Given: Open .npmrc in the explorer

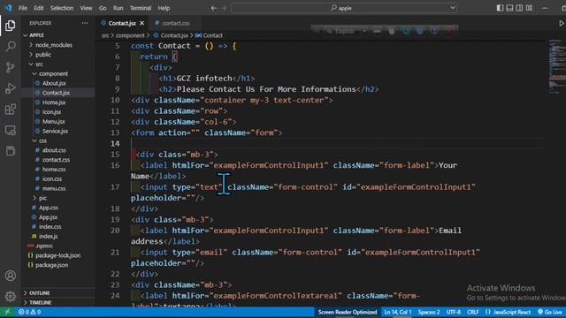Looking at the screenshot, I should click(x=44, y=246).
